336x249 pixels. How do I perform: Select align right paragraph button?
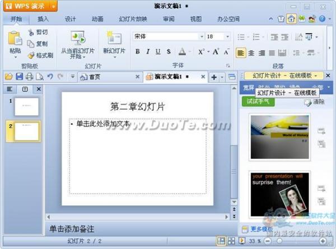(262, 53)
